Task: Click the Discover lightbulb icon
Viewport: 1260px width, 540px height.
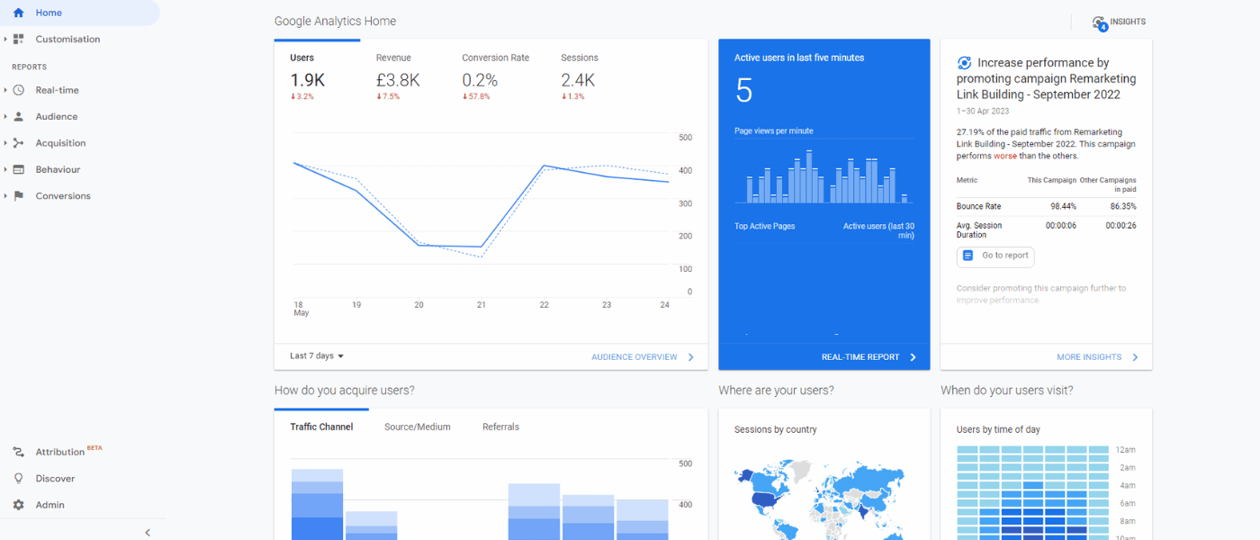Action: [x=18, y=478]
